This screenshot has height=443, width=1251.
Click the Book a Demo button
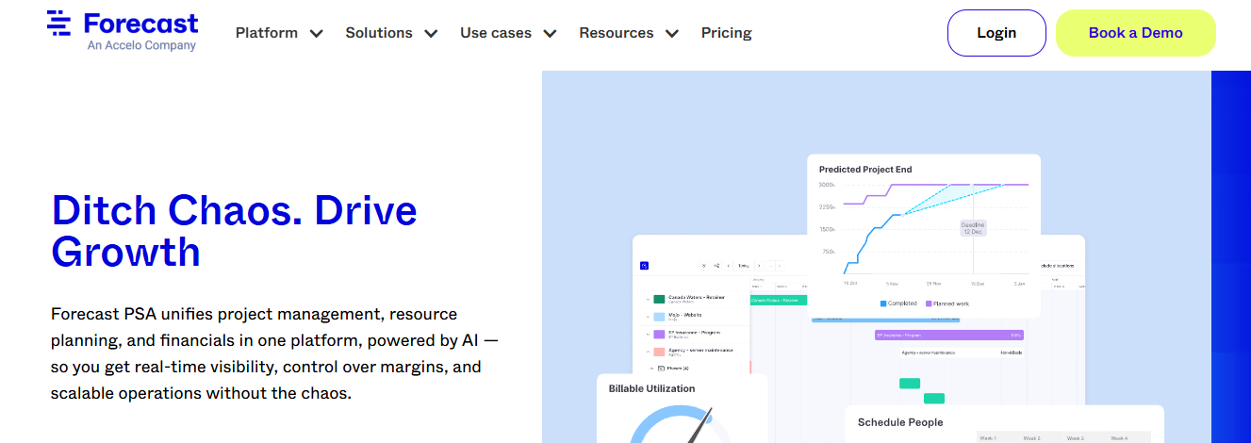(x=1135, y=33)
